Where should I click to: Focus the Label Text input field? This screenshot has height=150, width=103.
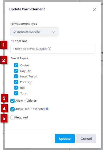pos(53,49)
